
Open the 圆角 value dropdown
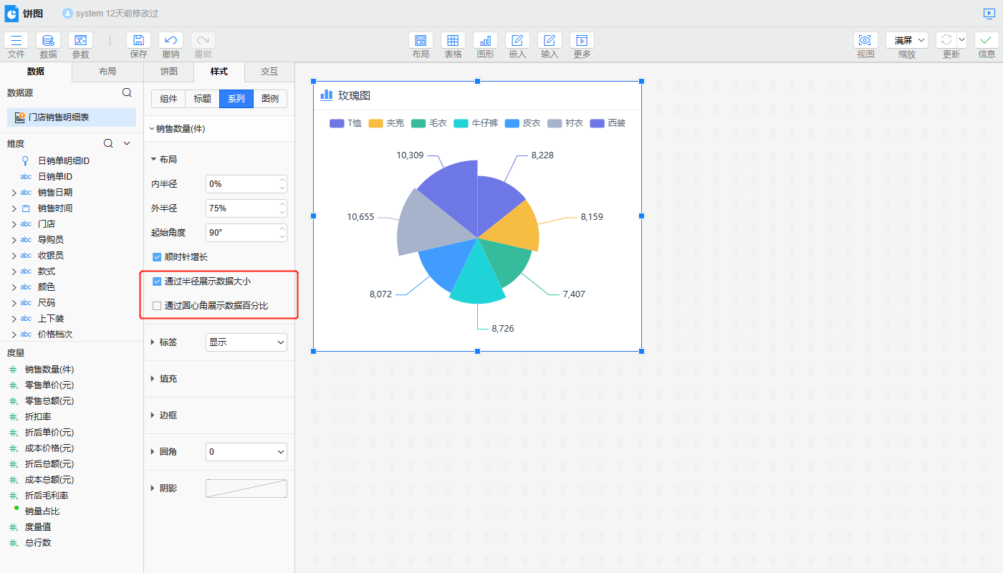click(246, 452)
